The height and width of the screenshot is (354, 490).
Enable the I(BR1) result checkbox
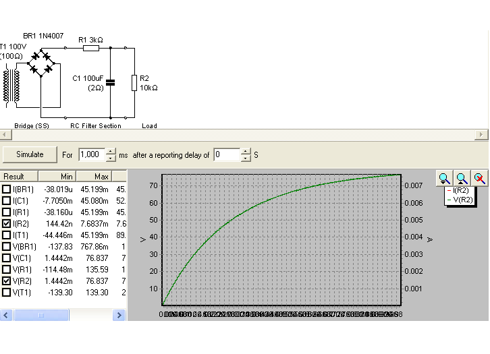coord(6,189)
